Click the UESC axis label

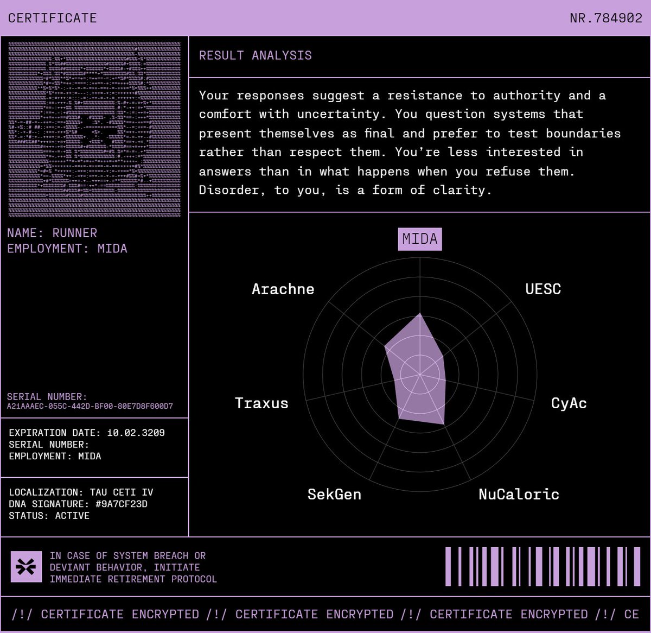pos(543,289)
